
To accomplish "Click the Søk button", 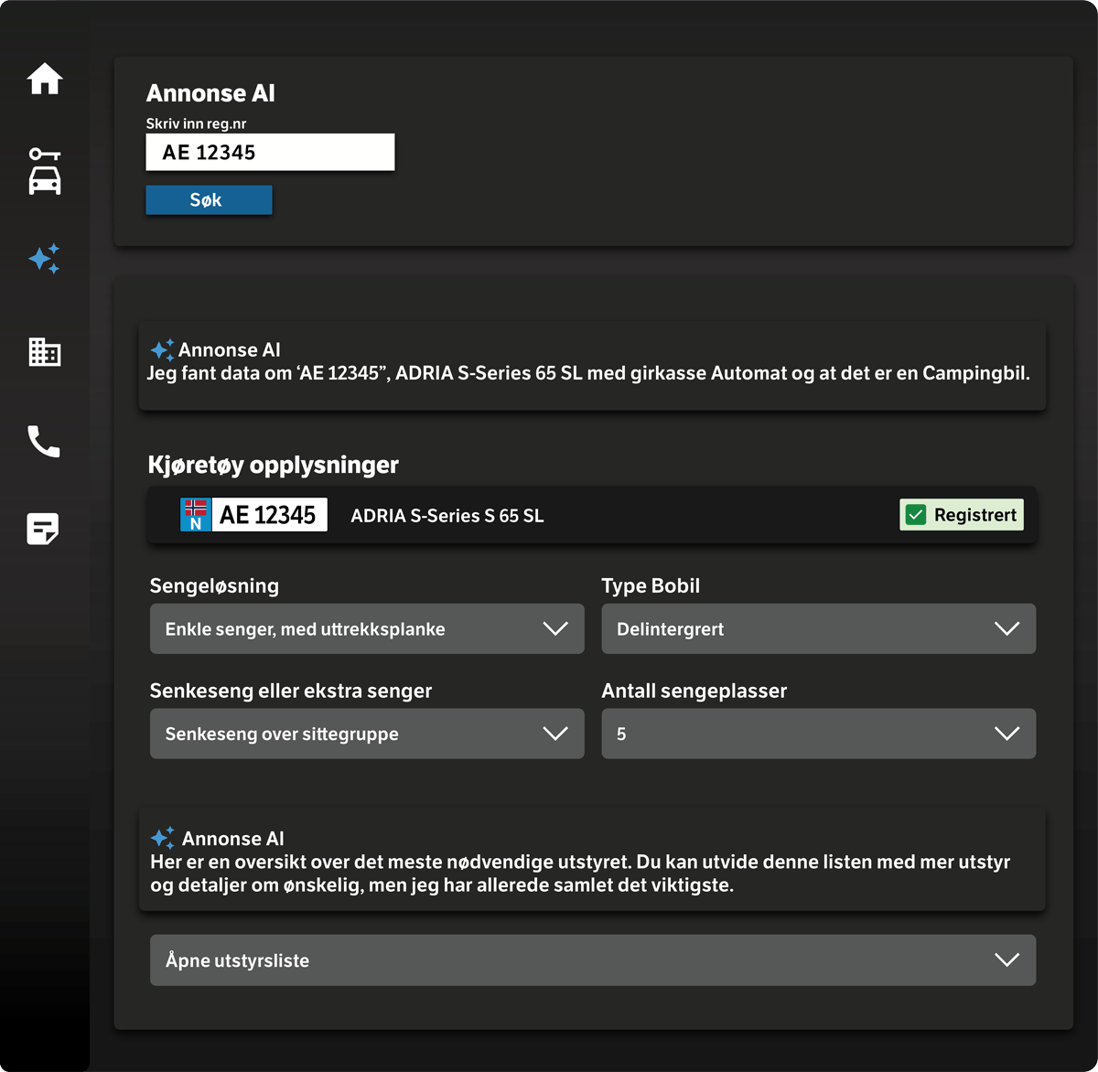I will point(209,200).
